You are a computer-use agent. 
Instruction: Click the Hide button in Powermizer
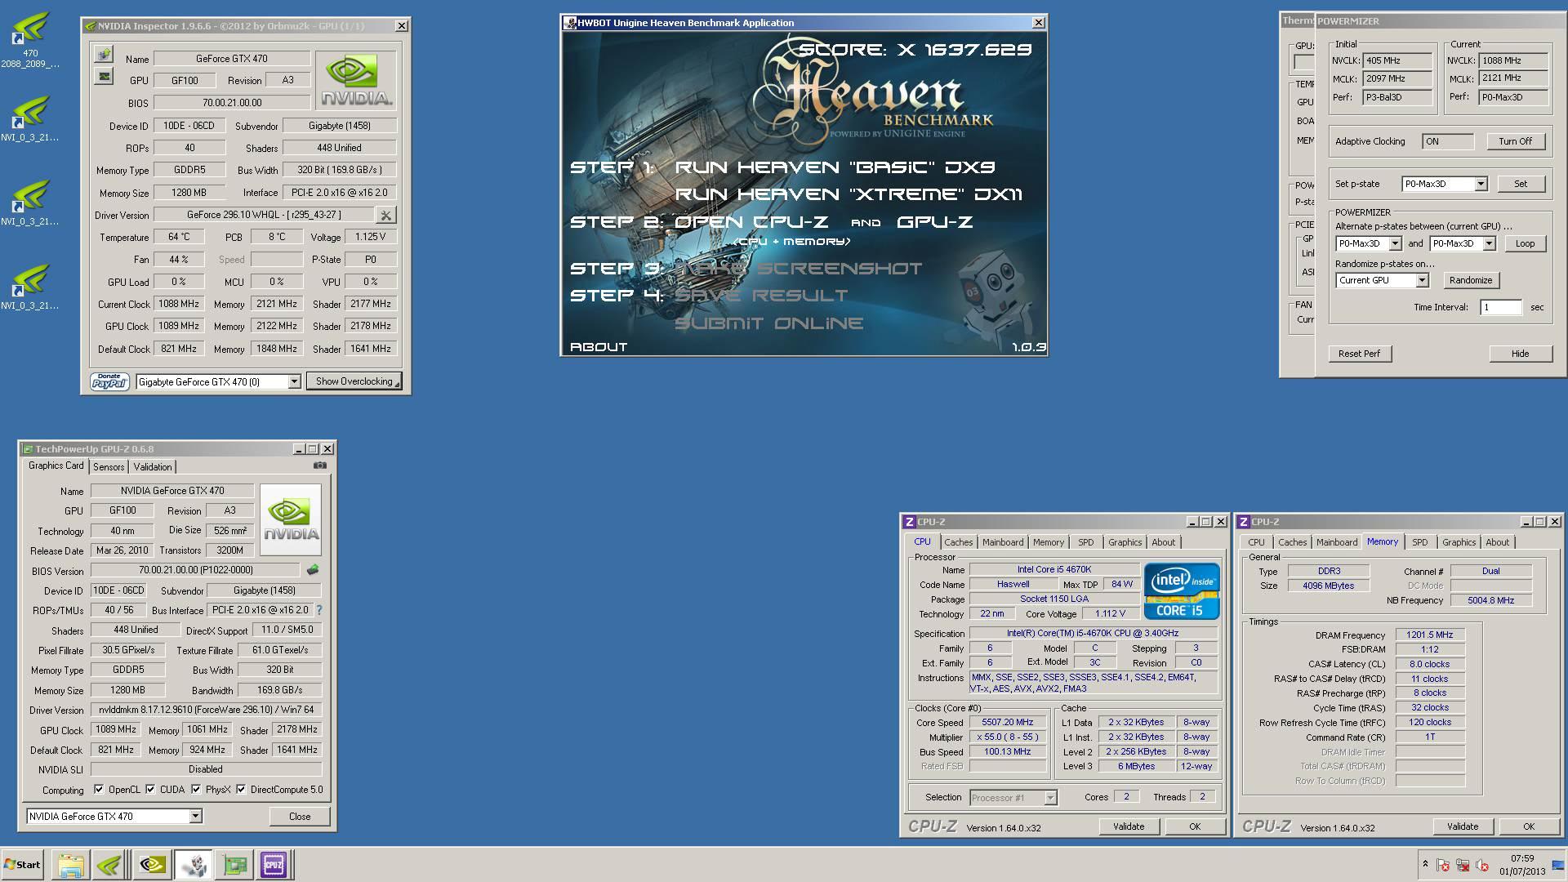(1520, 354)
